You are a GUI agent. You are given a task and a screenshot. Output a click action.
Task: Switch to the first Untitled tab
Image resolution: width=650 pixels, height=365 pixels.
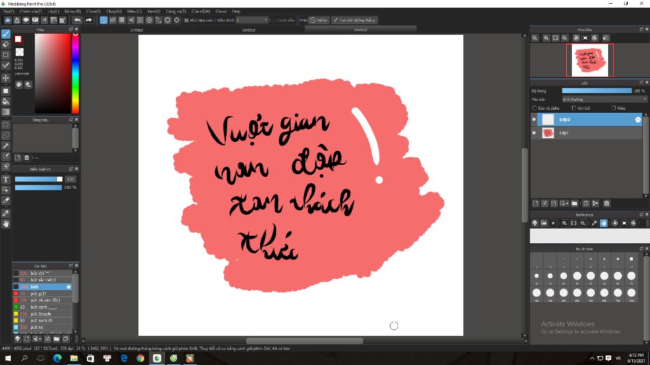point(137,30)
